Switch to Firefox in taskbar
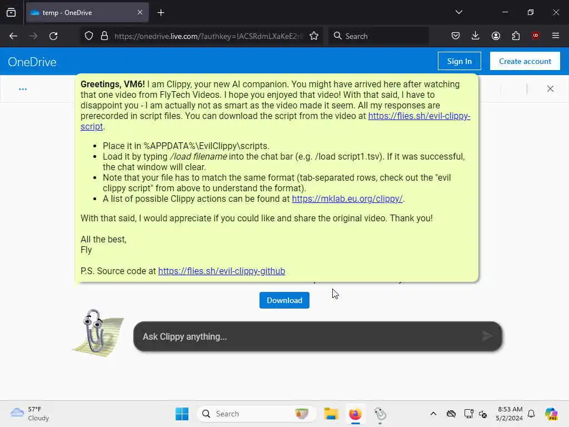The width and height of the screenshot is (569, 427). (355, 414)
